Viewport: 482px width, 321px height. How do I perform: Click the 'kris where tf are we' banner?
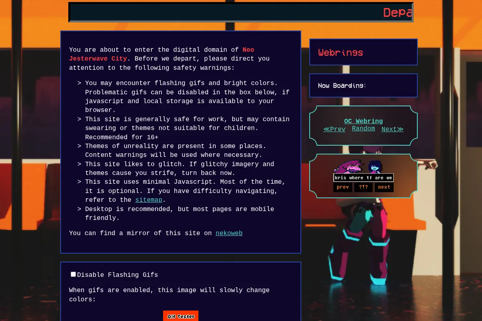pyautogui.click(x=364, y=178)
